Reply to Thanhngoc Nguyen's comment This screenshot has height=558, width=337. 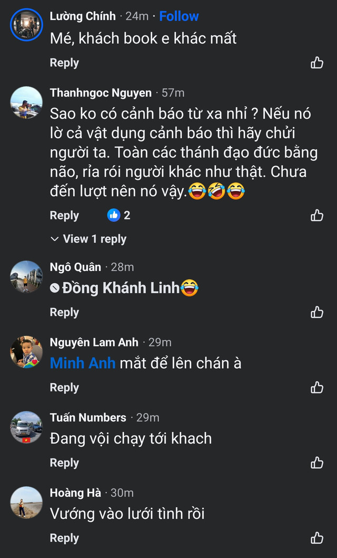tap(64, 215)
